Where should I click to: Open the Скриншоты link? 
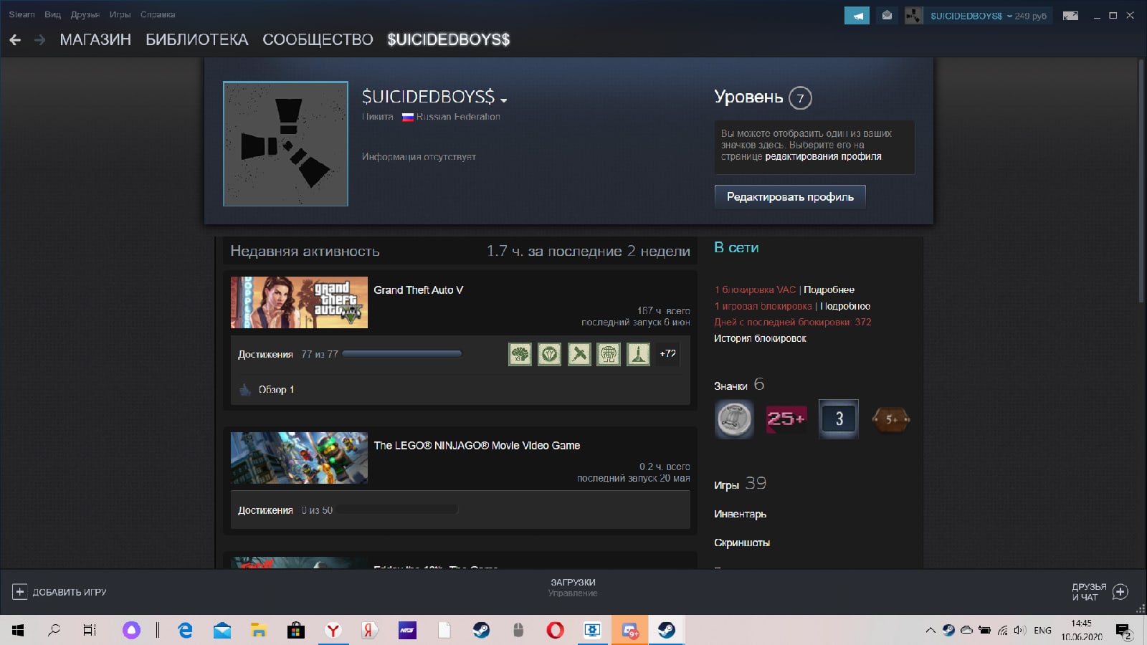(742, 543)
